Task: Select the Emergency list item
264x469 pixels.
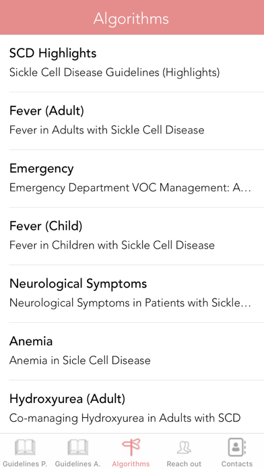Action: pyautogui.click(x=132, y=179)
